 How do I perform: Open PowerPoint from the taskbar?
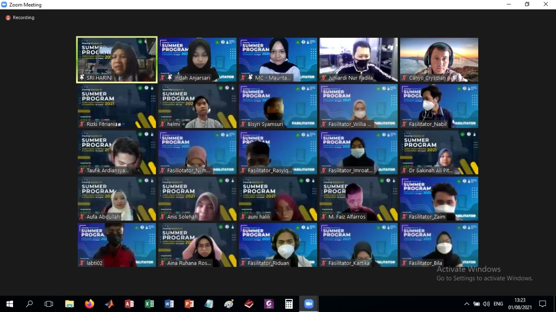pos(189,304)
